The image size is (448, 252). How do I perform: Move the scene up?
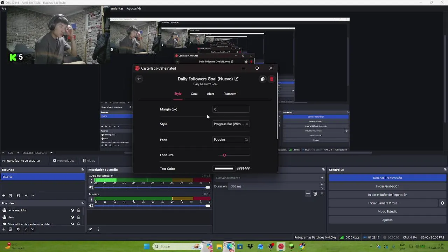tap(26, 196)
